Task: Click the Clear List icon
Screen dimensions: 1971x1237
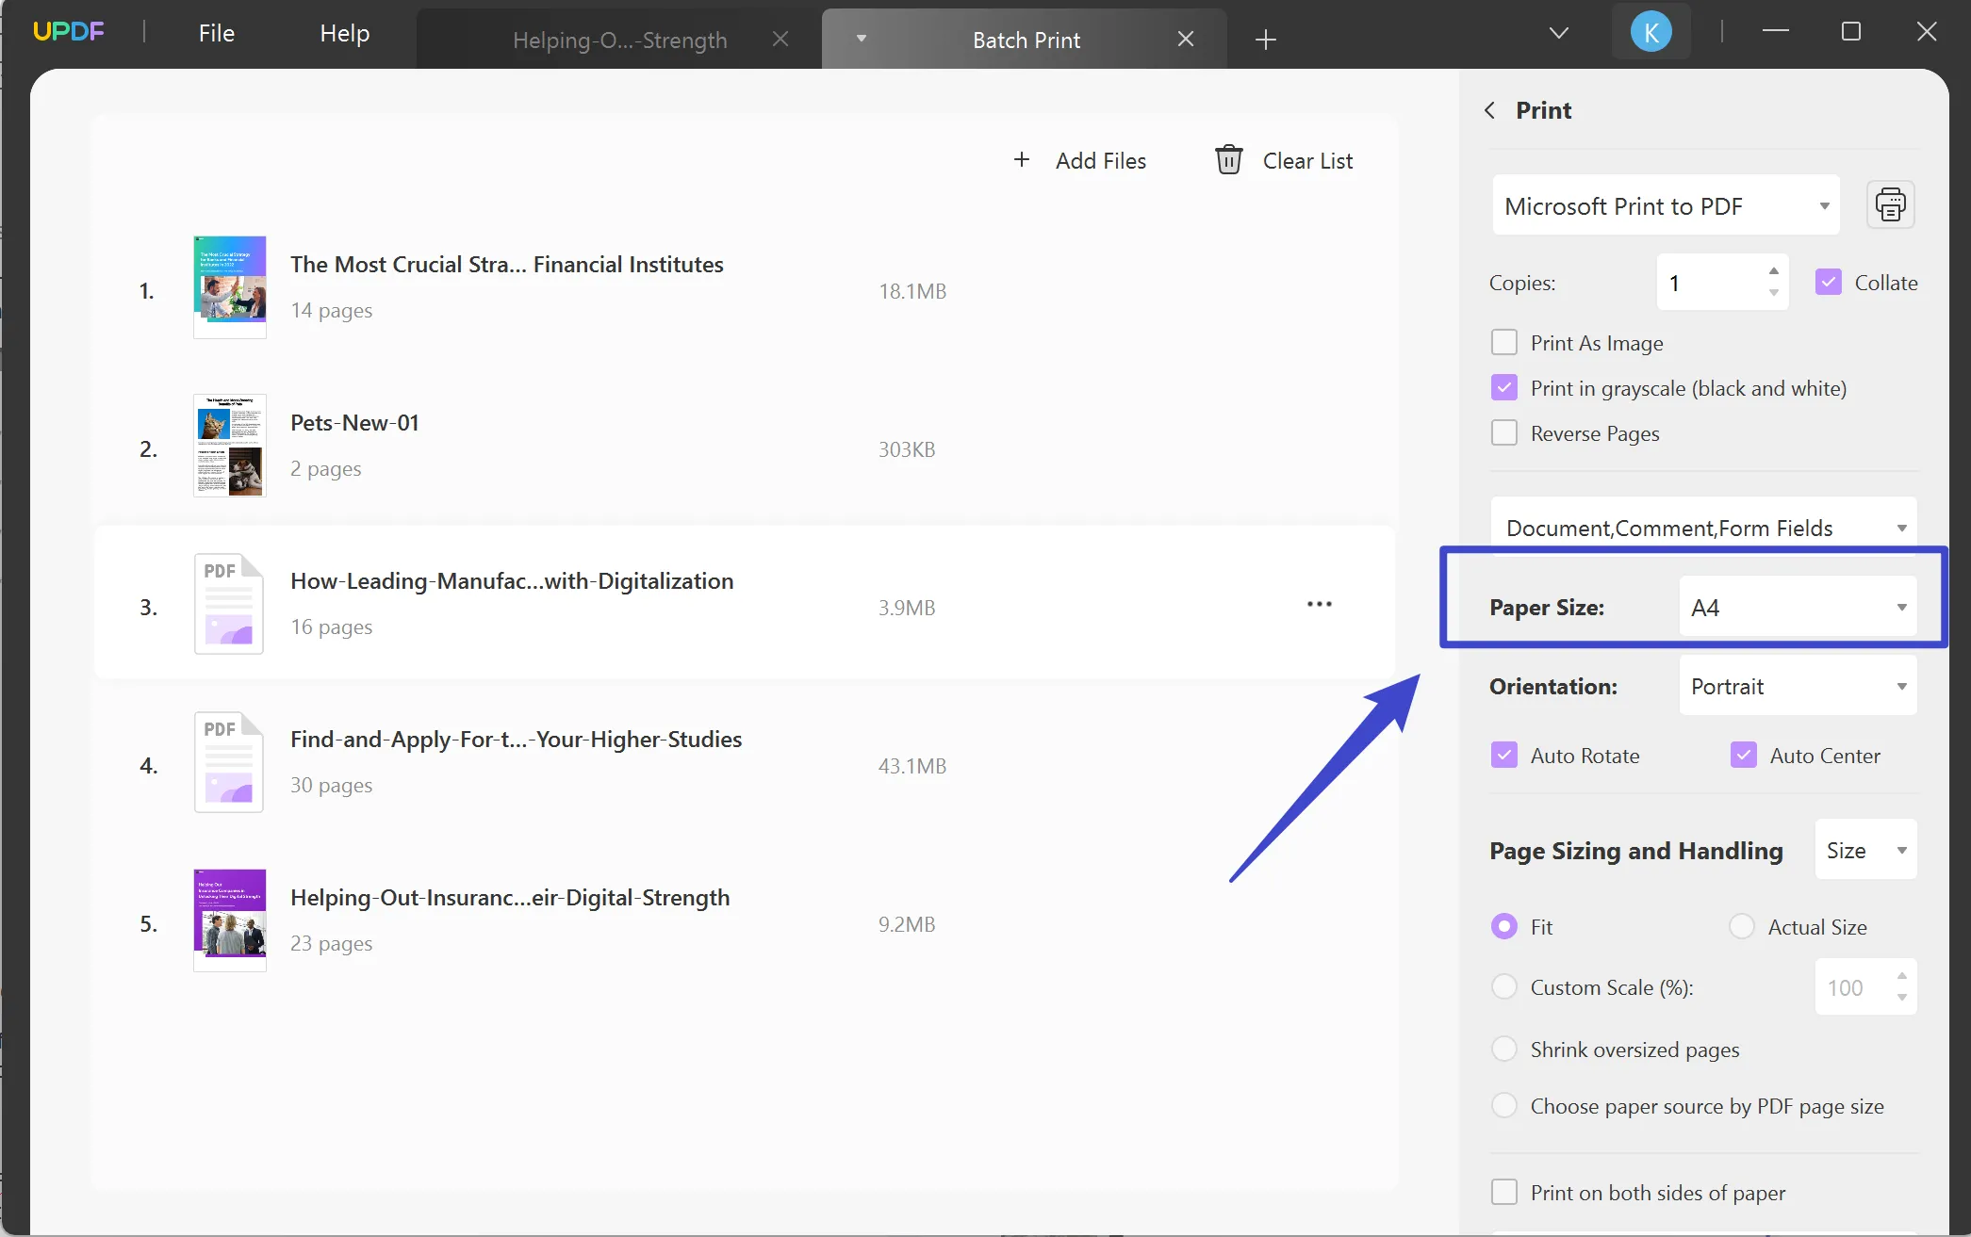Action: tap(1227, 159)
